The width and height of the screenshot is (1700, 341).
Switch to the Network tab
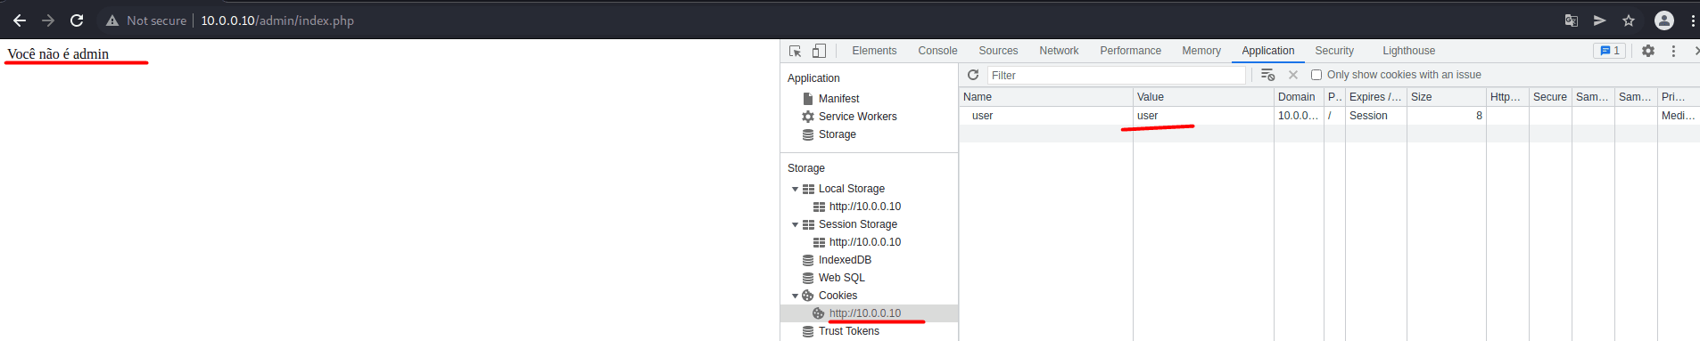tap(1059, 51)
